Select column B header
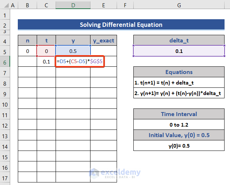 27,5
